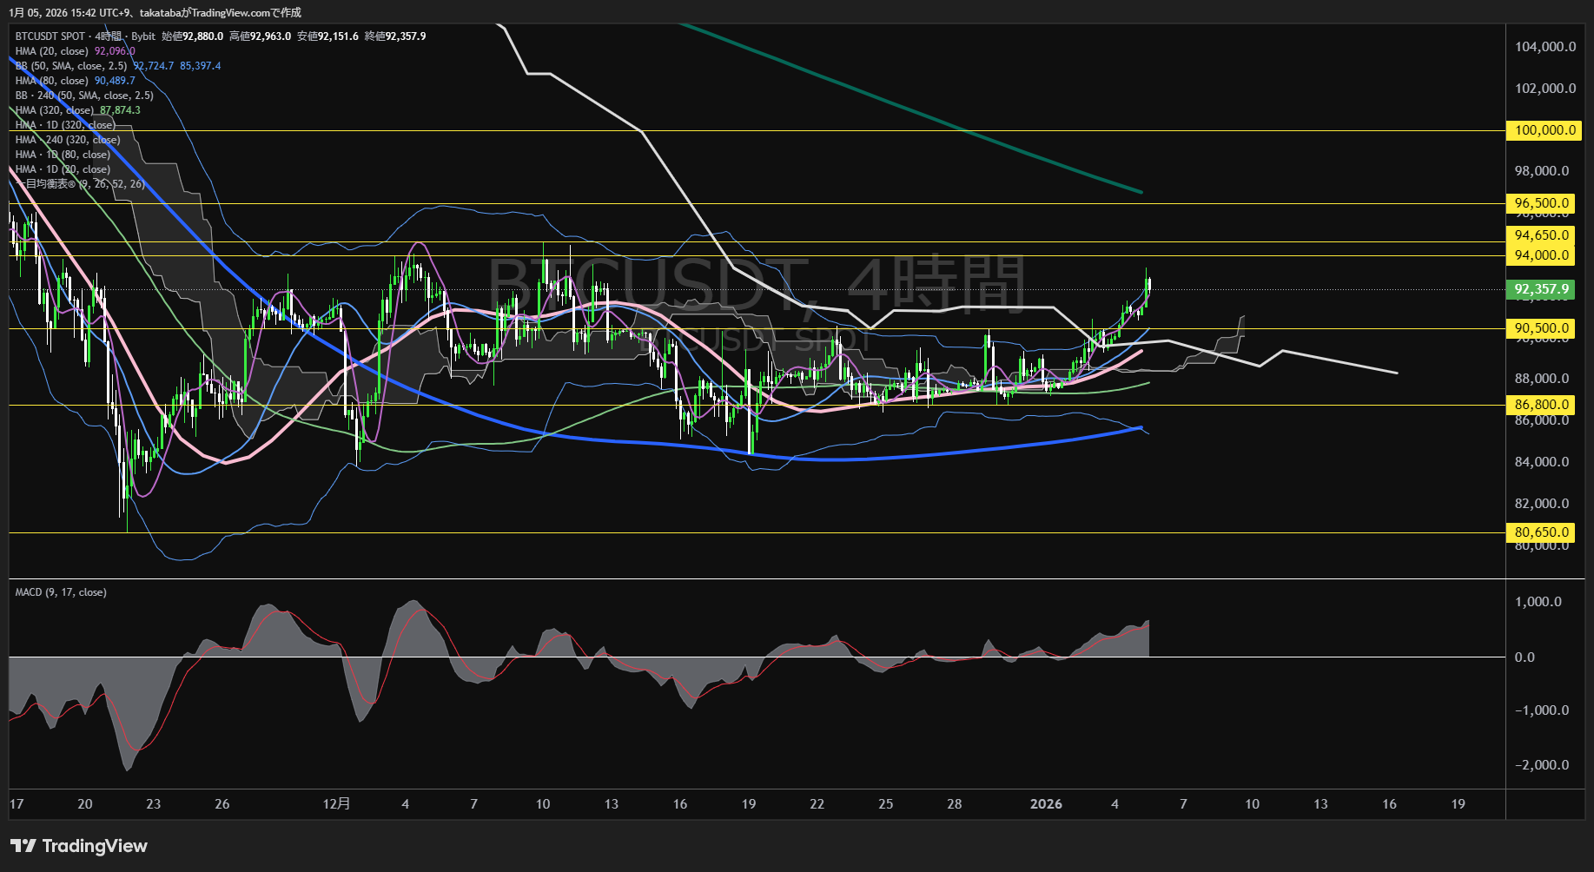1594x872 pixels.
Task: Click the 80,650.0 price level label
Action: [x=1543, y=532]
